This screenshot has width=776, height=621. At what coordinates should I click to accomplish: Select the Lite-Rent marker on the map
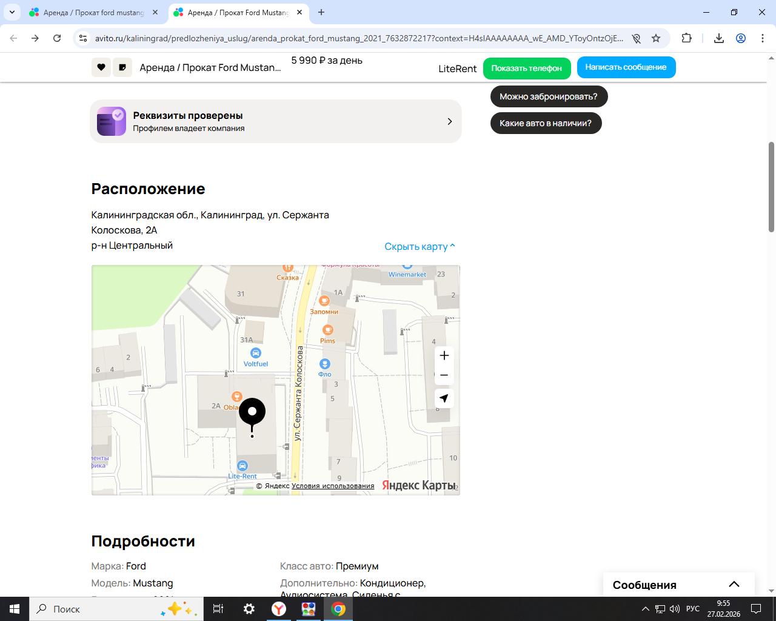coord(242,466)
